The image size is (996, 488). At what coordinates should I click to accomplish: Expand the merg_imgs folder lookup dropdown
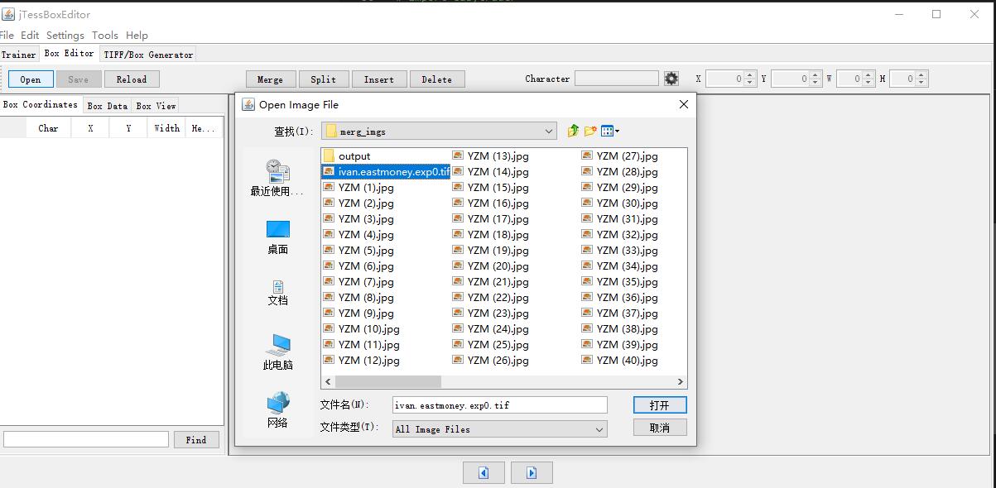550,131
